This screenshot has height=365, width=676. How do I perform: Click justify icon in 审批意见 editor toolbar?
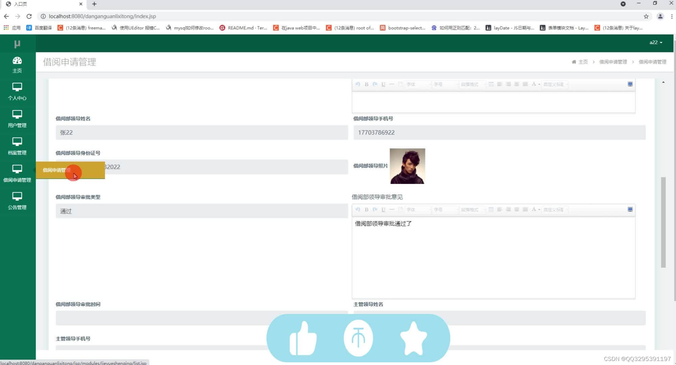coord(525,210)
